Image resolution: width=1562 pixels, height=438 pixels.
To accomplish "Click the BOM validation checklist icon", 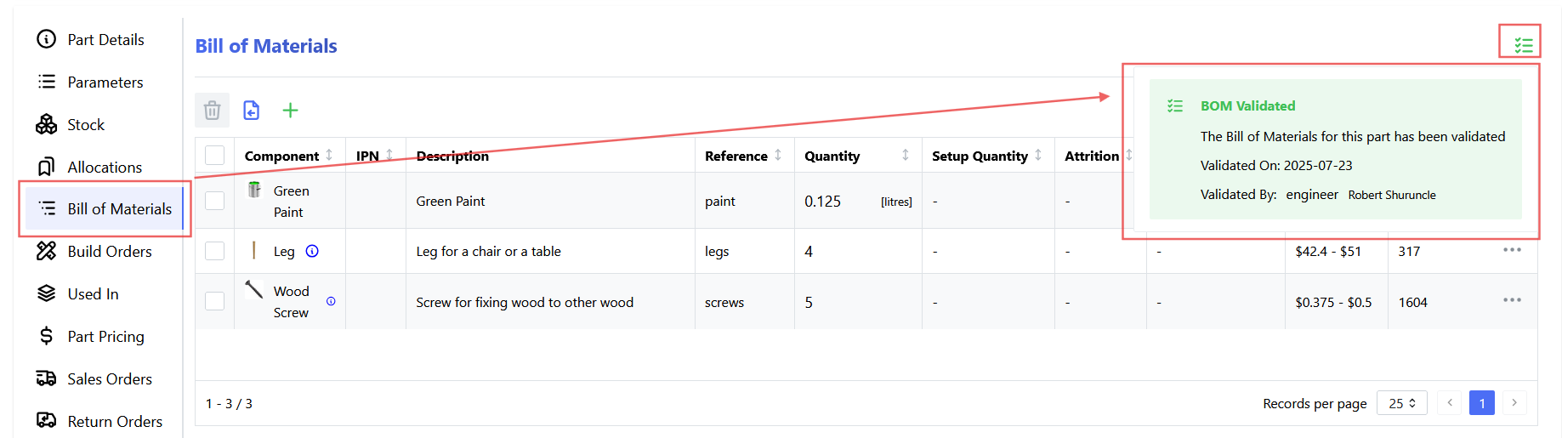I will point(1522,45).
